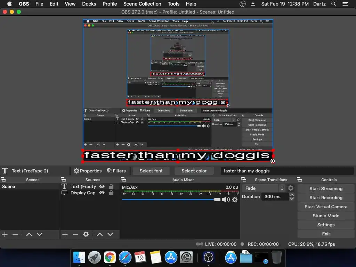Image resolution: width=356 pixels, height=267 pixels.
Task: Click Start Virtual Camera button
Action: click(326, 207)
